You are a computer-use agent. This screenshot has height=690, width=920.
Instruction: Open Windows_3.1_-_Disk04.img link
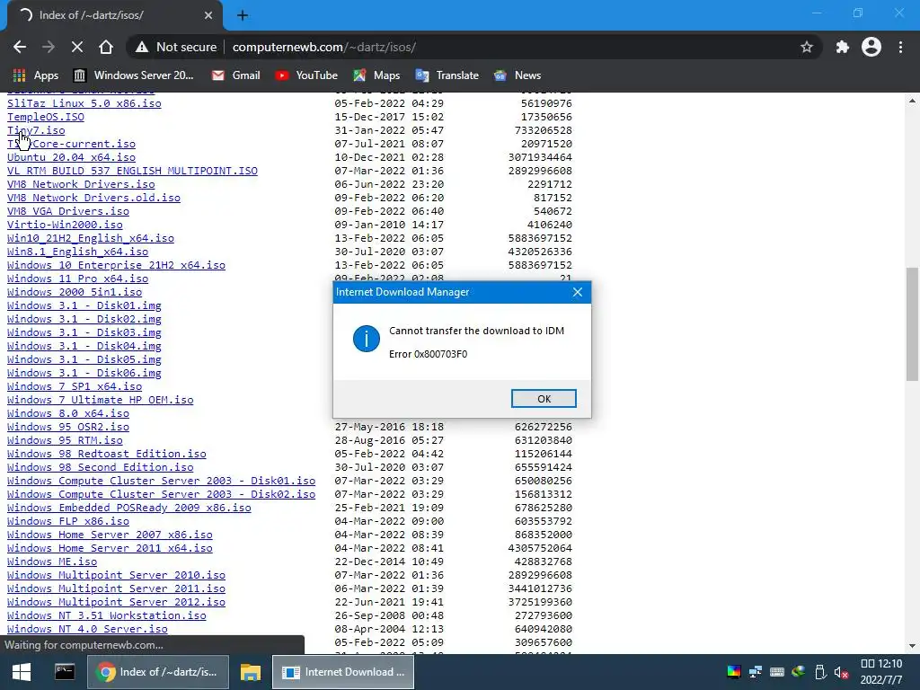click(x=84, y=346)
